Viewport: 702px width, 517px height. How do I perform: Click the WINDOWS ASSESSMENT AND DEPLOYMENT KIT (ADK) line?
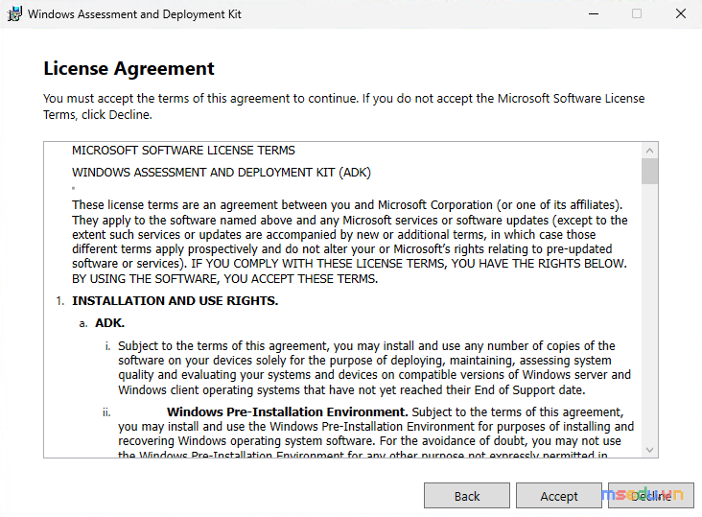click(222, 173)
